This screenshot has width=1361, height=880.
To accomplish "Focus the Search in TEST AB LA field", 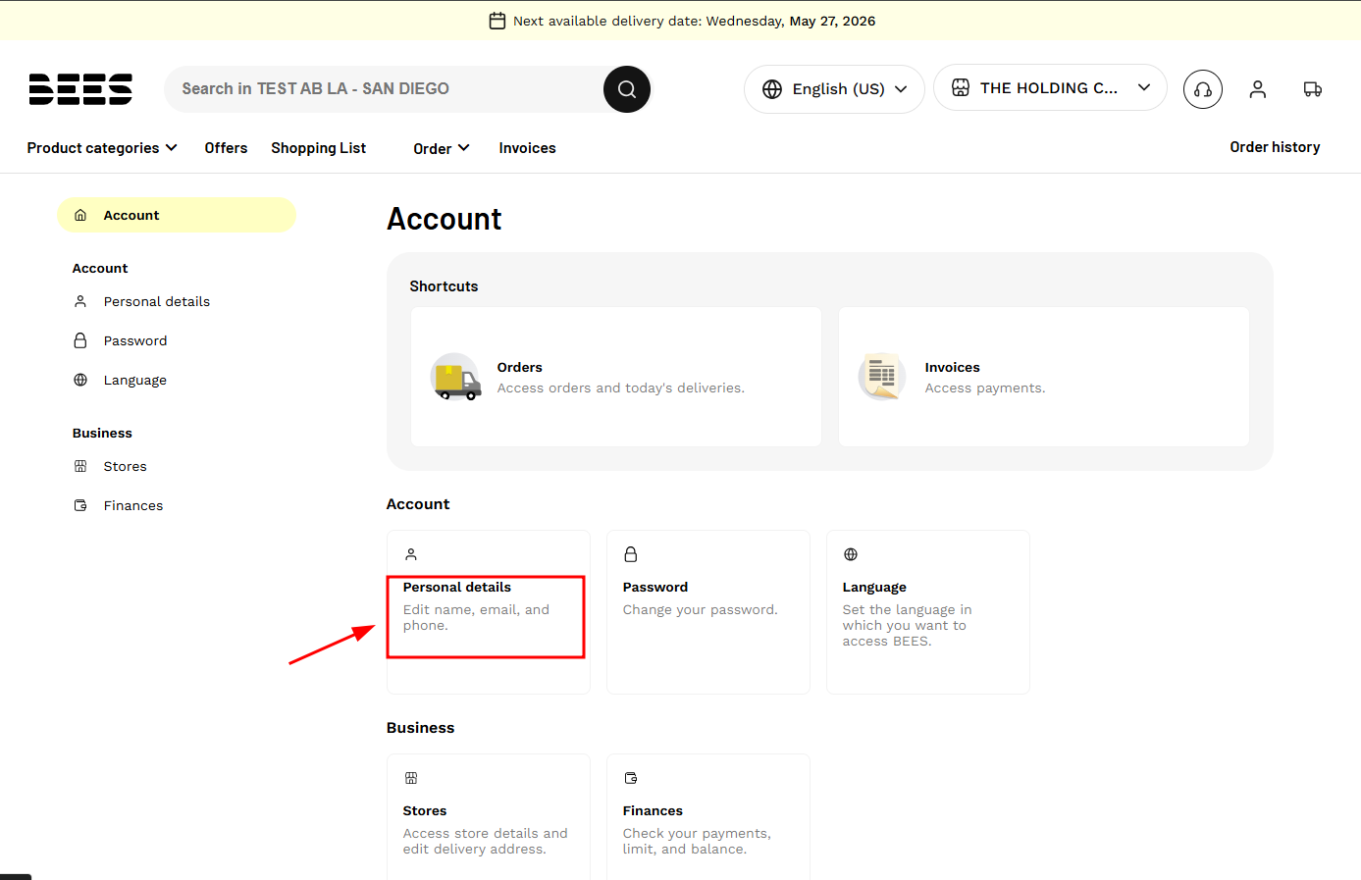I will pos(385,89).
